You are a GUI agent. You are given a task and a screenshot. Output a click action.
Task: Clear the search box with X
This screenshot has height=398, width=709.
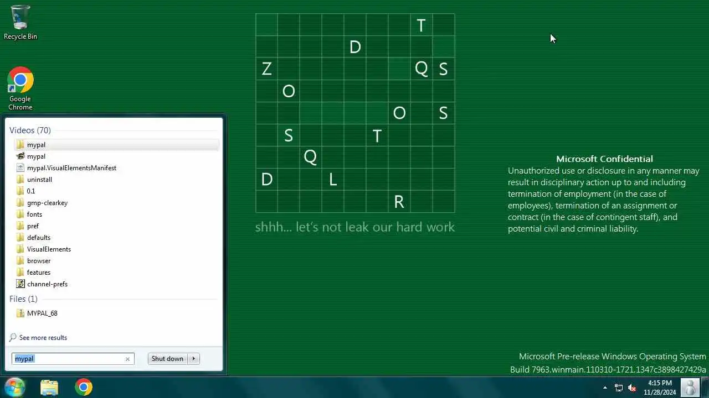point(127,359)
